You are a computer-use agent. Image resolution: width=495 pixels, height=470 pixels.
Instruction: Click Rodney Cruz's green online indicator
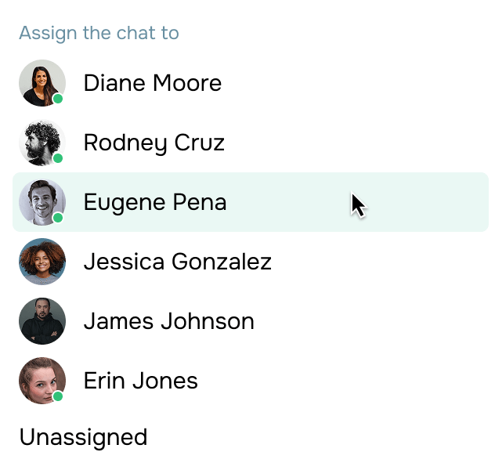(58, 158)
